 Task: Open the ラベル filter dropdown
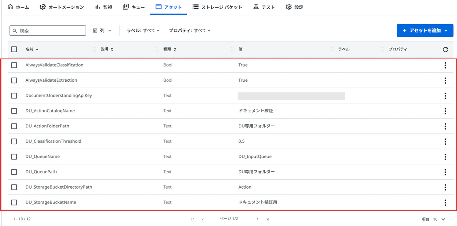click(143, 30)
